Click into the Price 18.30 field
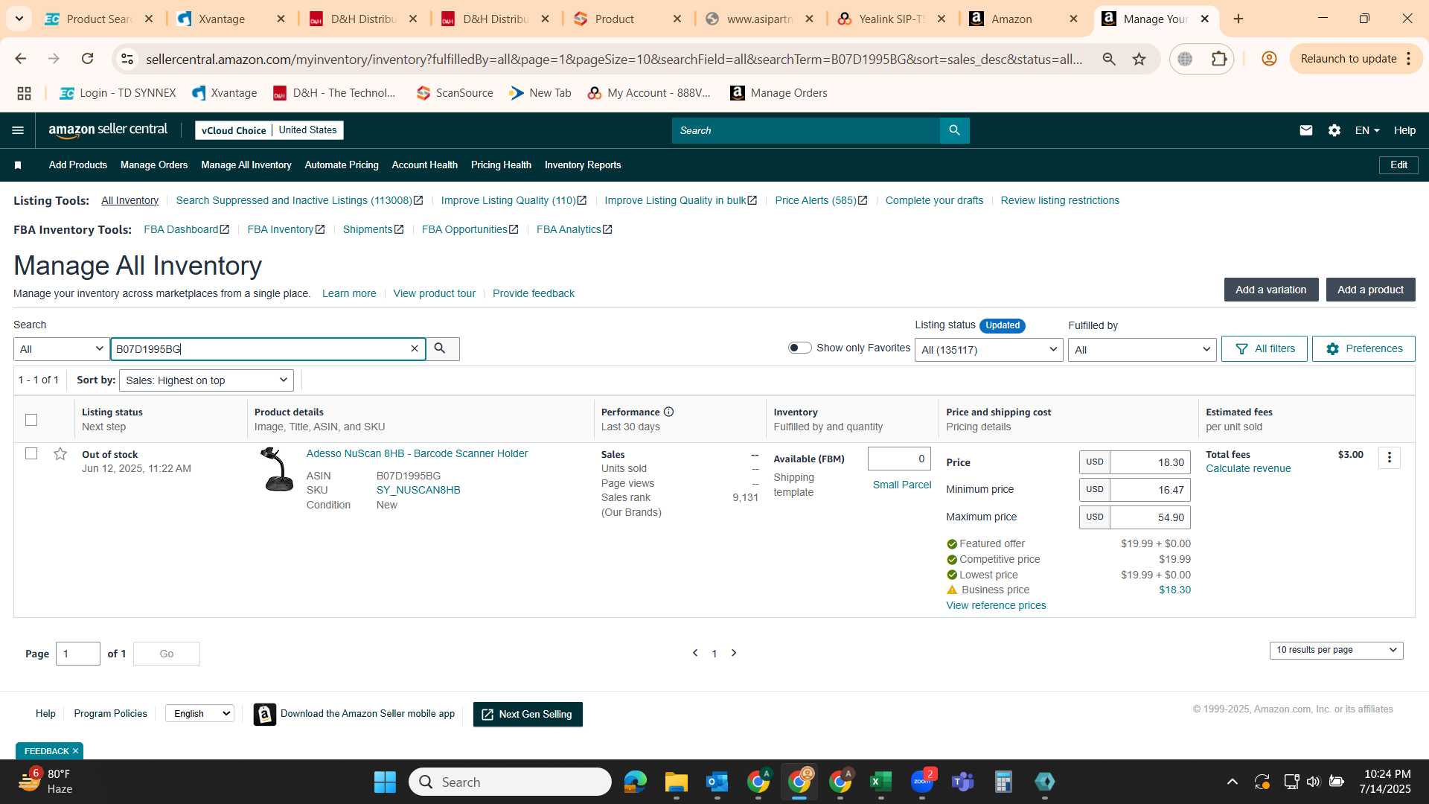The image size is (1429, 804). [x=1150, y=462]
